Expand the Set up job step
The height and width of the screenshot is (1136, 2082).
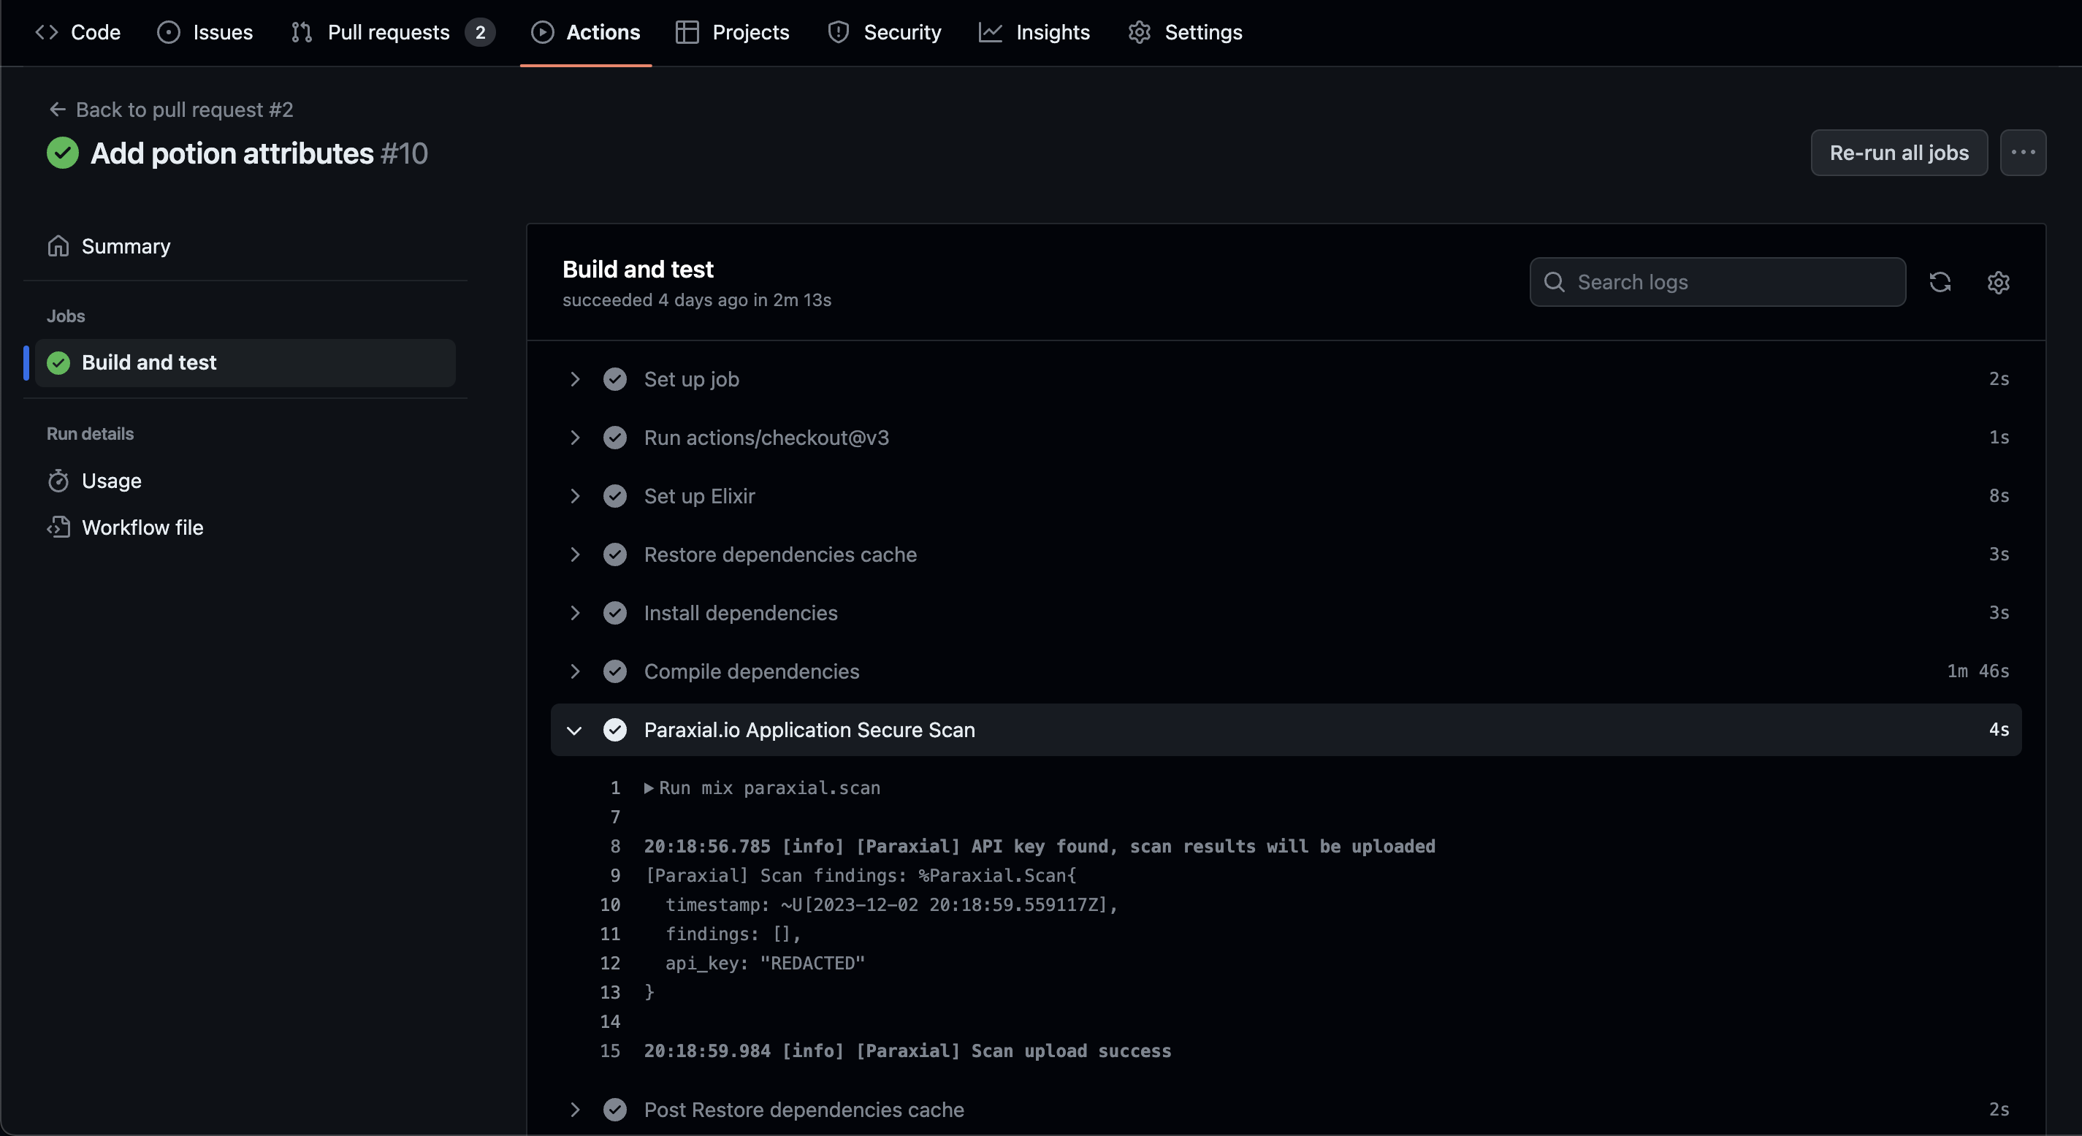1286,379
